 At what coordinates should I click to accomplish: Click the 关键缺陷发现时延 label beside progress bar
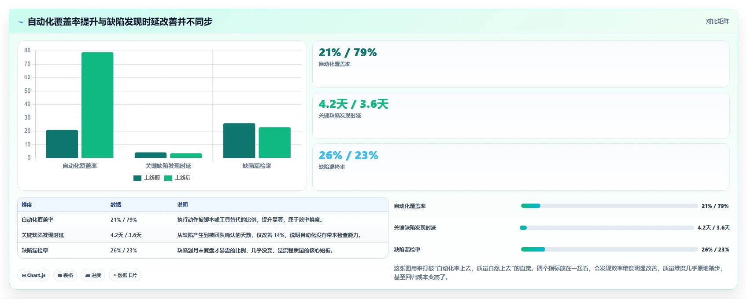(415, 228)
